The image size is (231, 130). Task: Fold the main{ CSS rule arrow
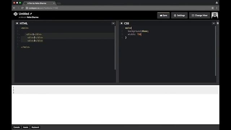[124, 28]
